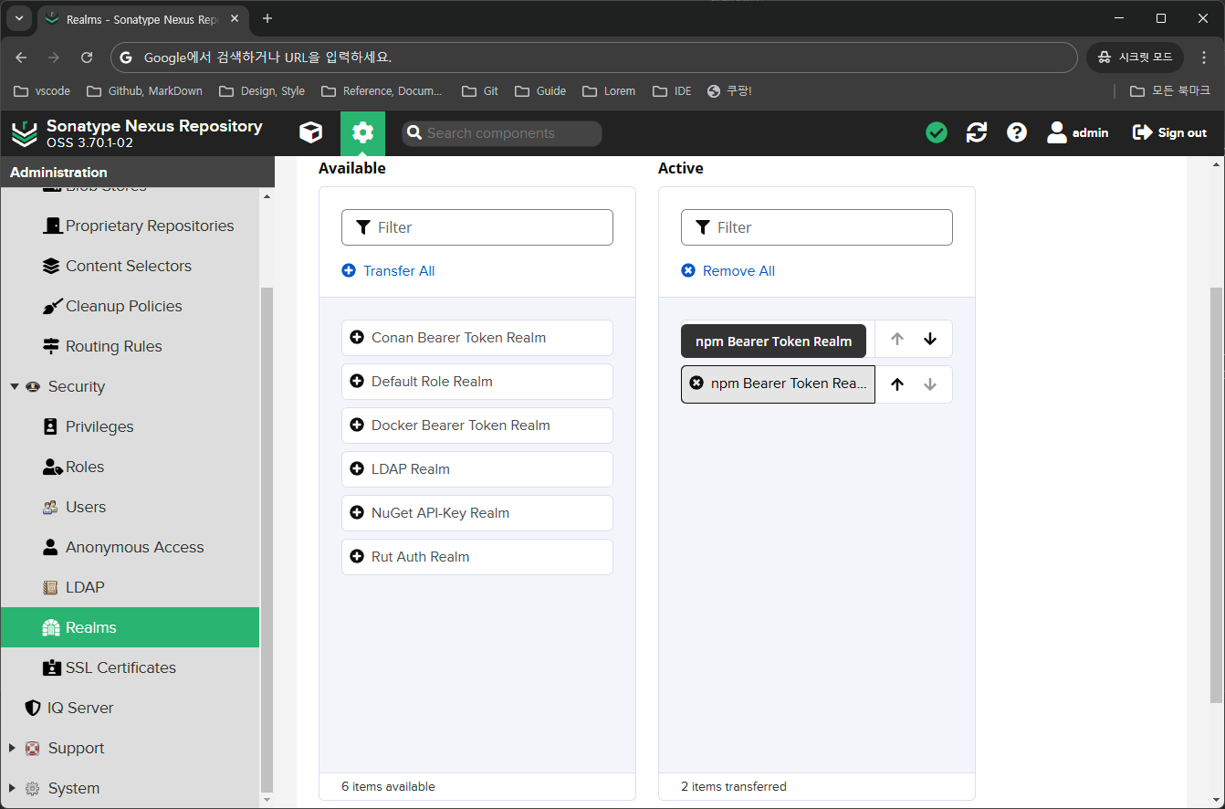Screen dimensions: 1225x809
Task: Click the 시크릿 모드 incognito button
Action: 1136,57
